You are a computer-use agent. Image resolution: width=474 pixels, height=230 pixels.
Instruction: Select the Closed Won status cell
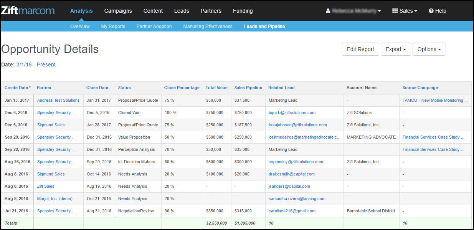point(138,113)
